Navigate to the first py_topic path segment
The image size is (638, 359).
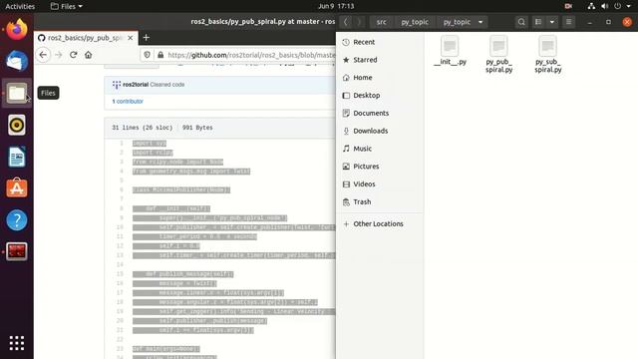pyautogui.click(x=415, y=22)
